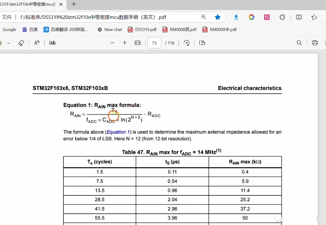Click the fit to width icon
This screenshot has height=225, width=326.
[x=137, y=43]
